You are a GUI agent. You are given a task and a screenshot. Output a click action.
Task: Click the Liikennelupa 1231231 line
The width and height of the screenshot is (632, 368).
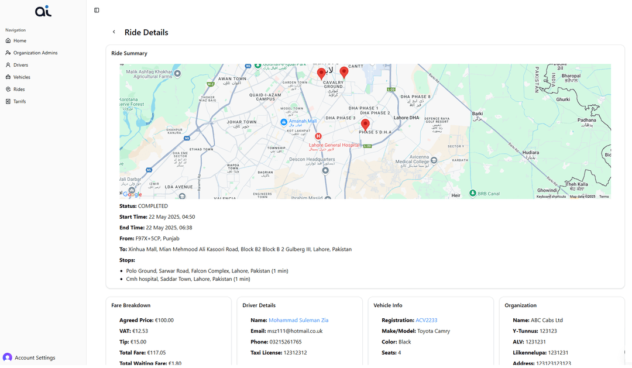pos(541,352)
